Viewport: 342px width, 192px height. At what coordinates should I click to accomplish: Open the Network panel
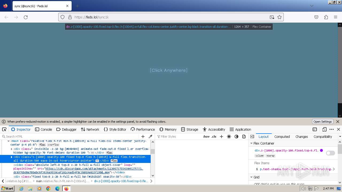[90, 129]
